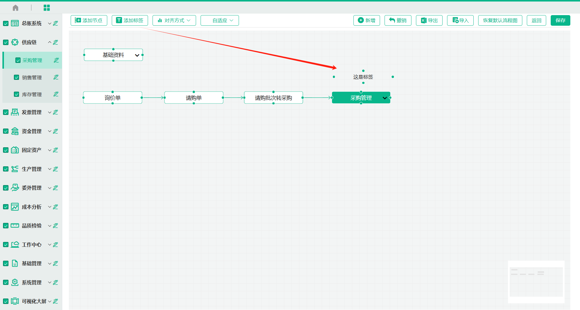Click the 导入 import button
The height and width of the screenshot is (310, 580).
tap(460, 20)
